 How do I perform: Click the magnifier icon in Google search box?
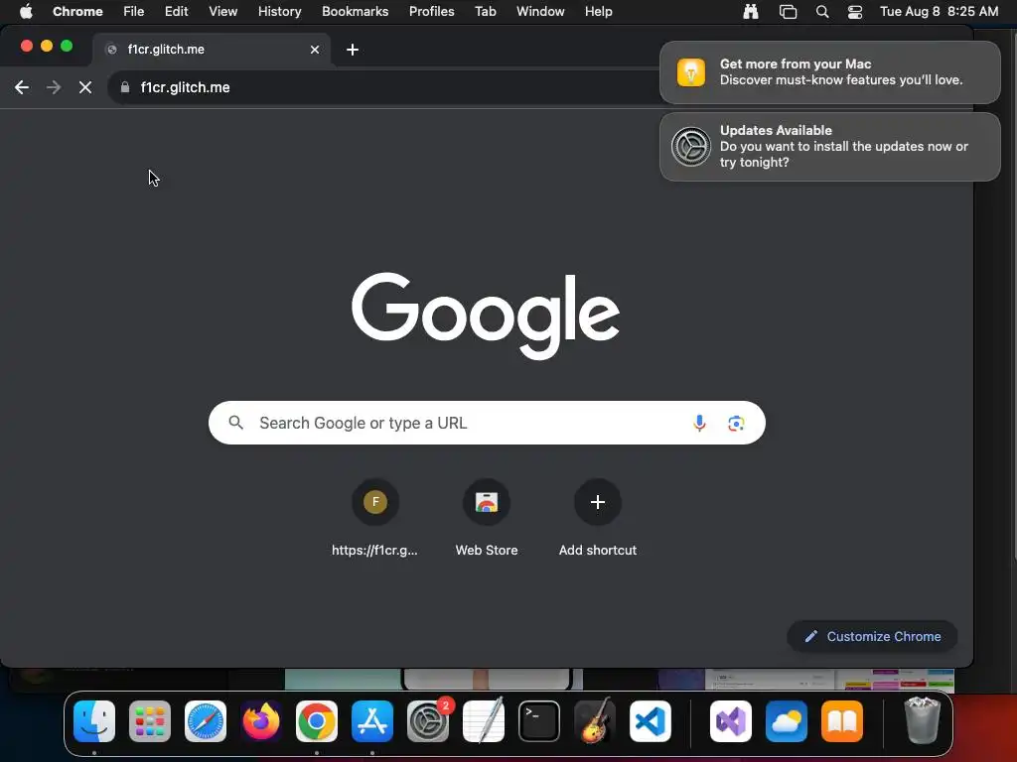pos(236,423)
